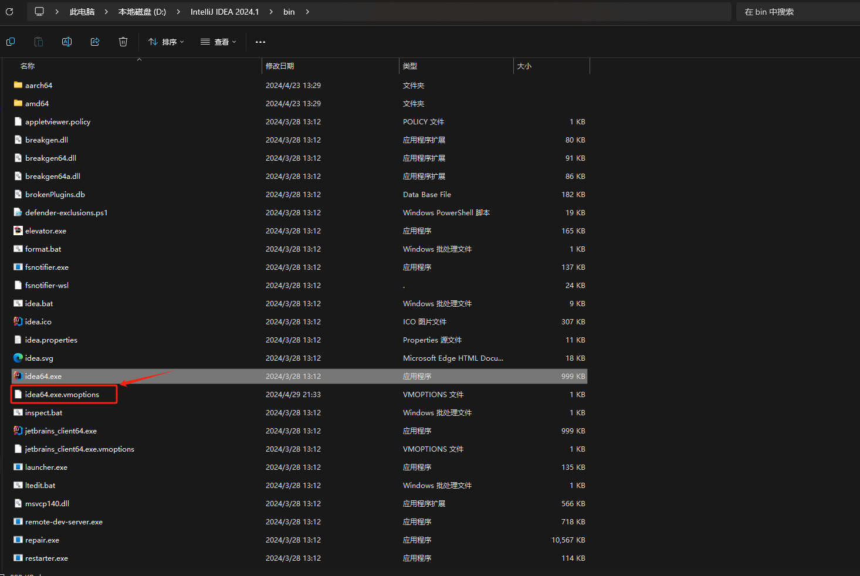This screenshot has height=576, width=860.
Task: Select file brokenPlugins.db
Action: pyautogui.click(x=55, y=194)
